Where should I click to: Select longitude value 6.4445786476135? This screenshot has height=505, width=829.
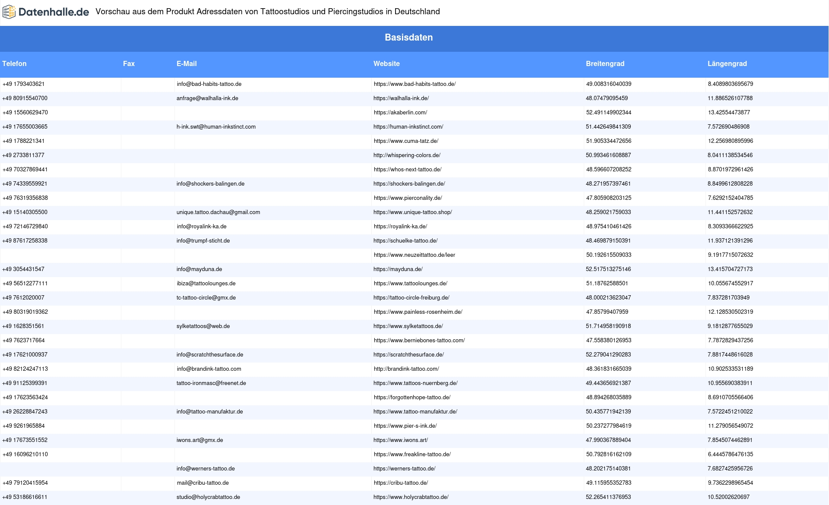(730, 454)
